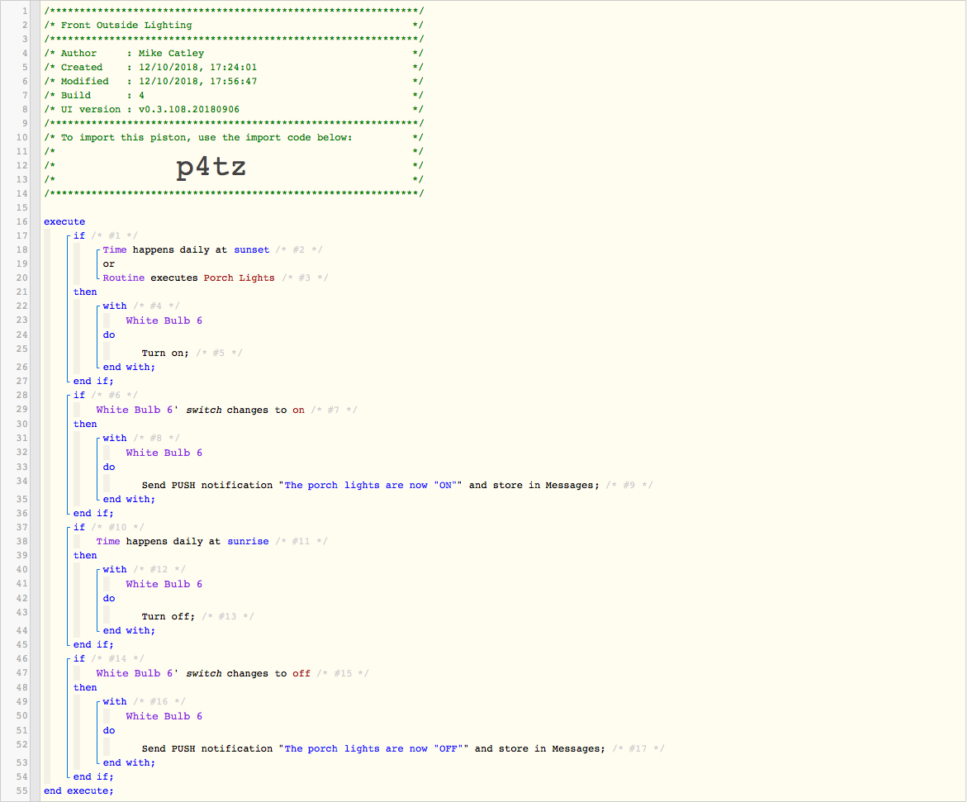This screenshot has width=973, height=802.
Task: Click the 'with' keyword with comment #4
Action: (115, 306)
